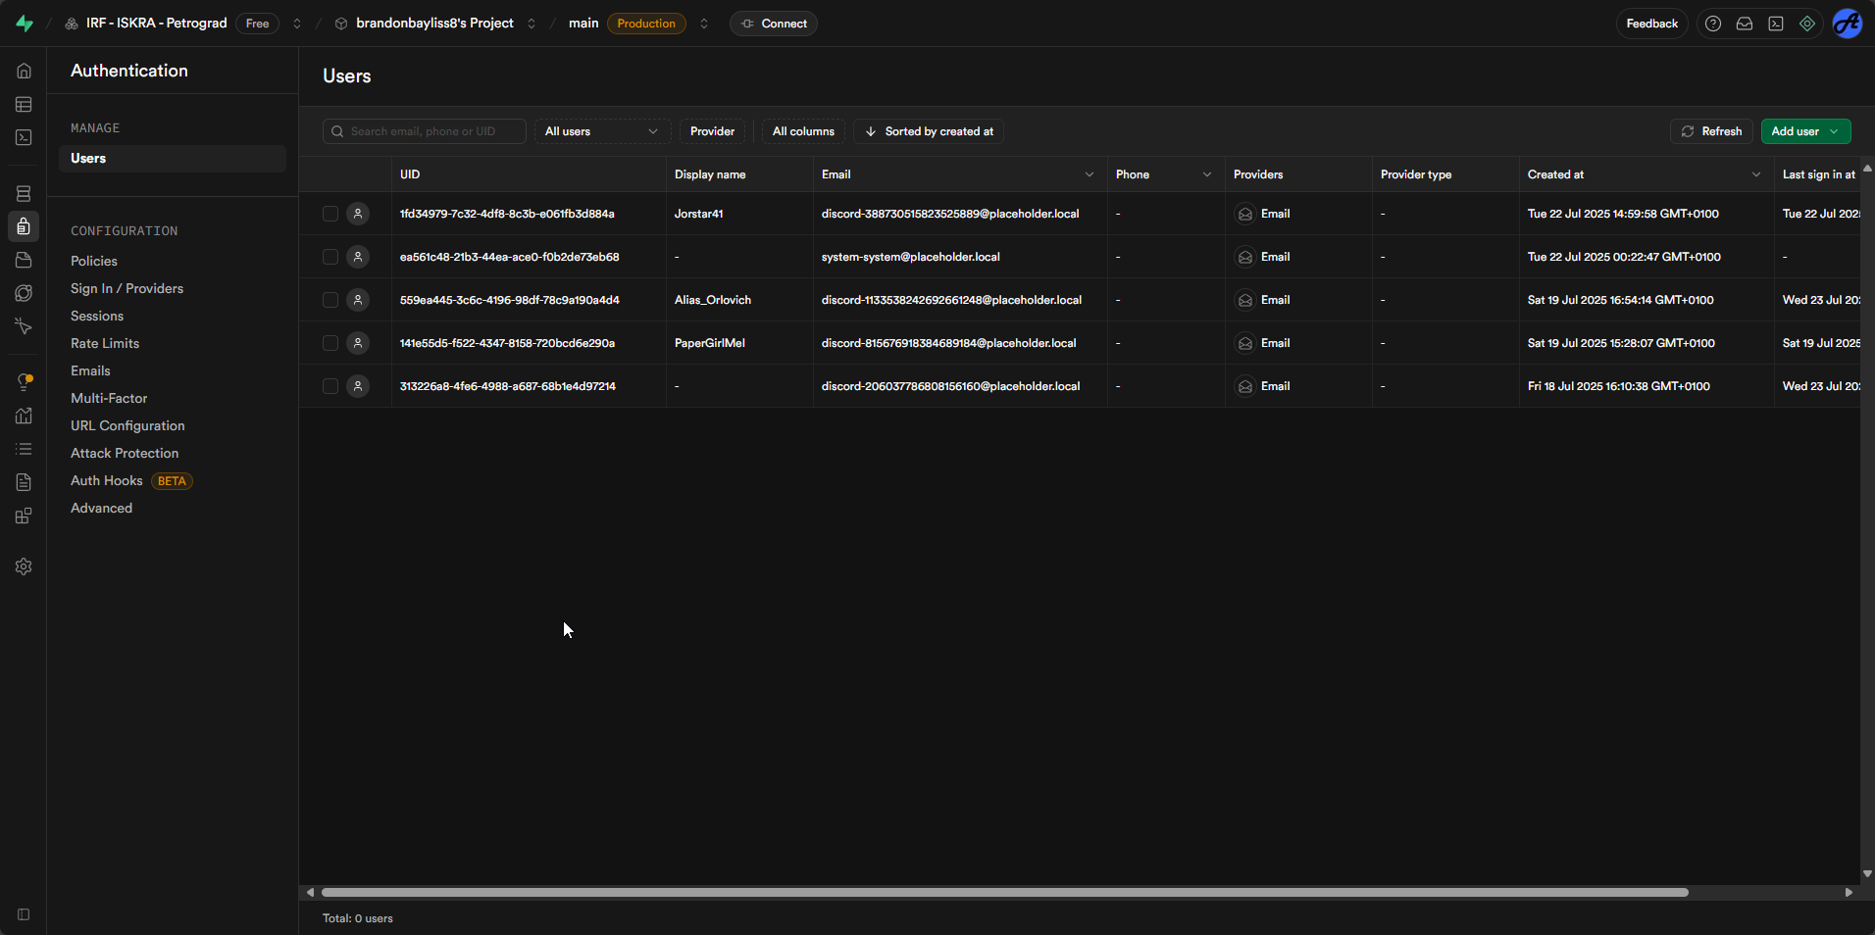Open the Logs list icon

(24, 449)
